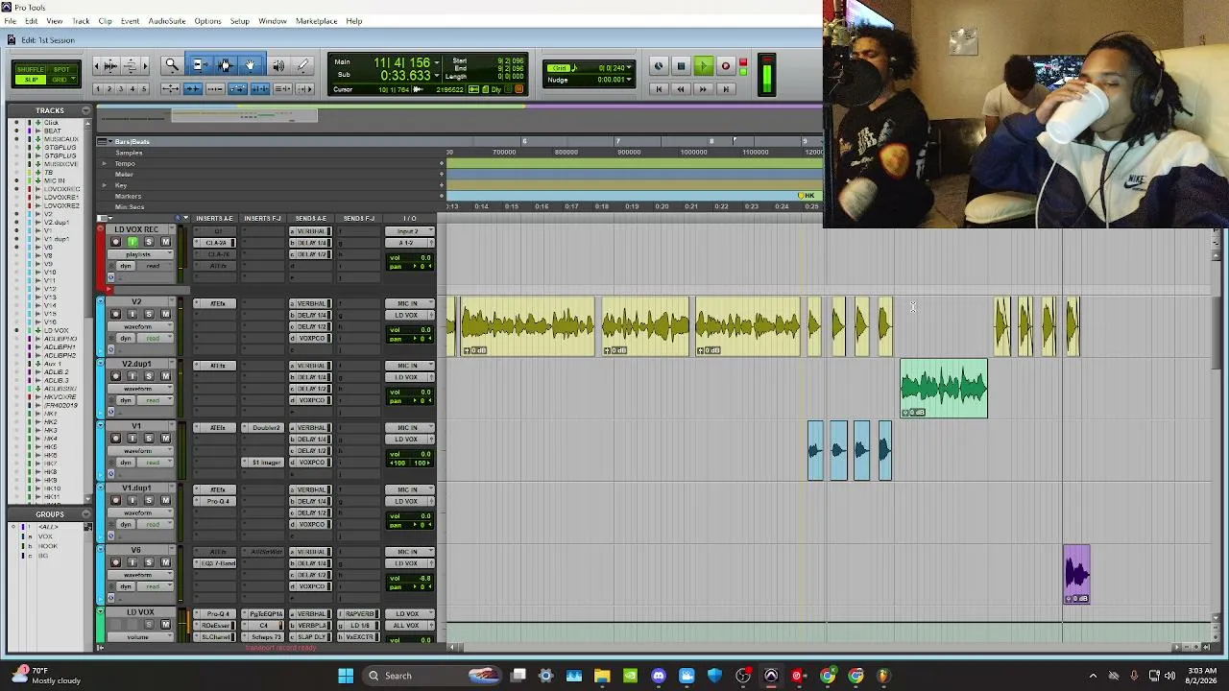Open the Marketplace menu

[x=316, y=21]
